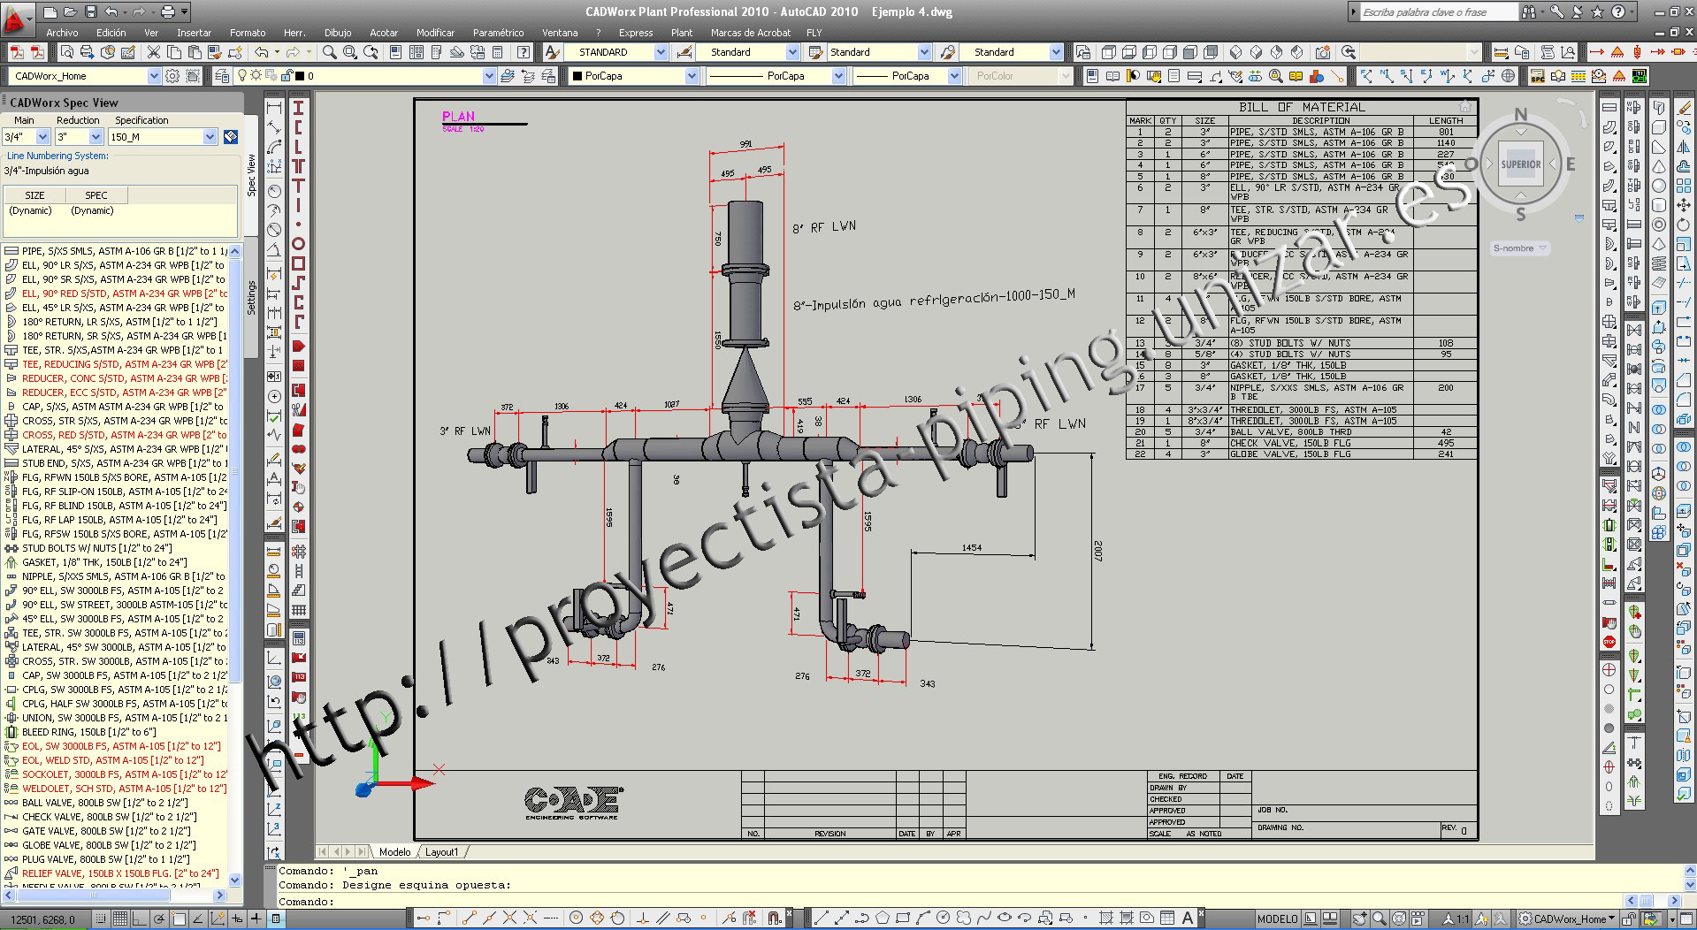Click the Paste clipboard icon
The width and height of the screenshot is (1697, 930).
[x=195, y=52]
